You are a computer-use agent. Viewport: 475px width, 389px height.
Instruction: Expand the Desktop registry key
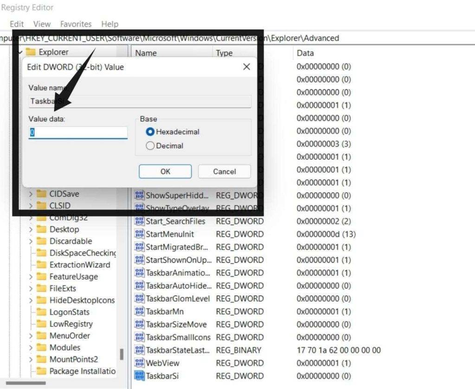[31, 229]
